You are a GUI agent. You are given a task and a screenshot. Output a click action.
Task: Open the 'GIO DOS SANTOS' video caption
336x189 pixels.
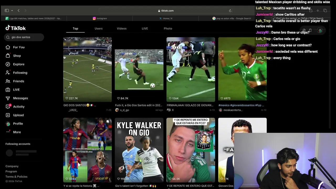[x=80, y=105]
